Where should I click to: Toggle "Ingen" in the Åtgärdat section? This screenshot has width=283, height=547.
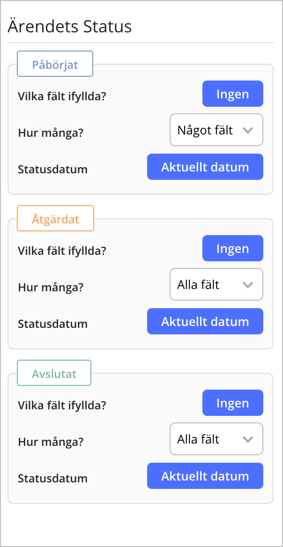[x=232, y=248]
